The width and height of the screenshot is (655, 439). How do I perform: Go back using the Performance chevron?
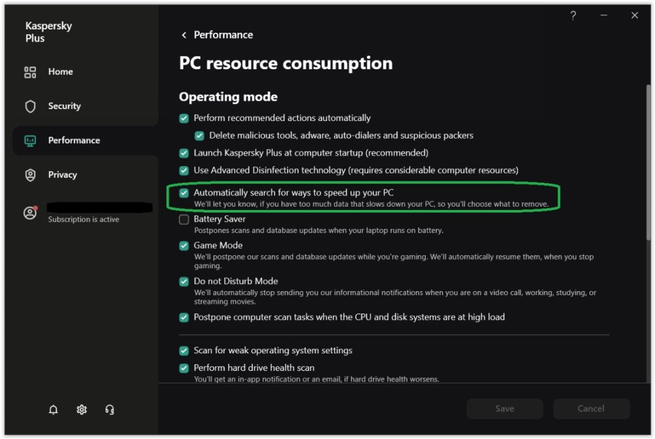[x=184, y=35]
